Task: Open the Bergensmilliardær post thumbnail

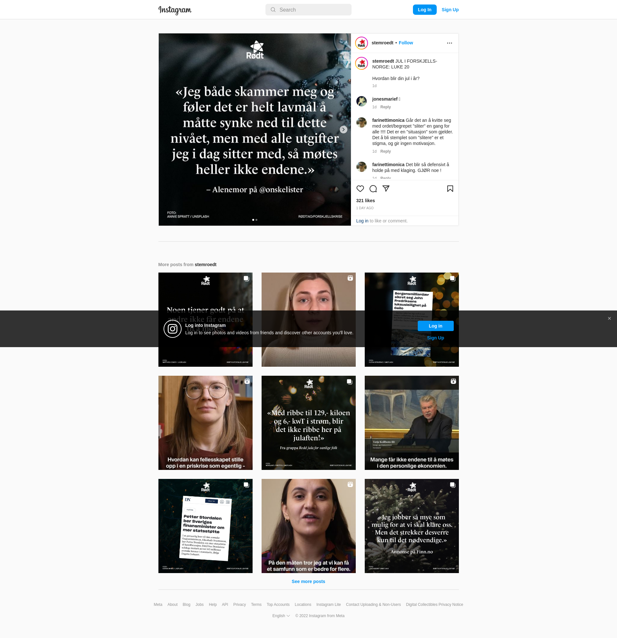Action: click(x=412, y=320)
